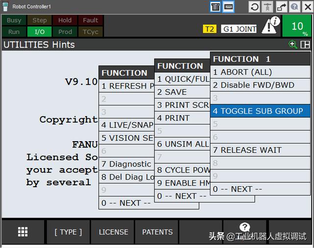Select 9 ENABLE HMI entry

(183, 183)
